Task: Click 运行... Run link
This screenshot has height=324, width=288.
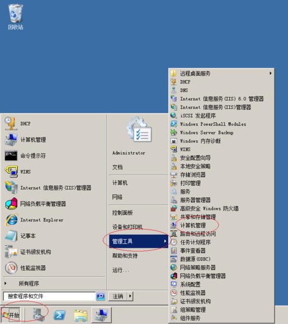Action: [121, 270]
